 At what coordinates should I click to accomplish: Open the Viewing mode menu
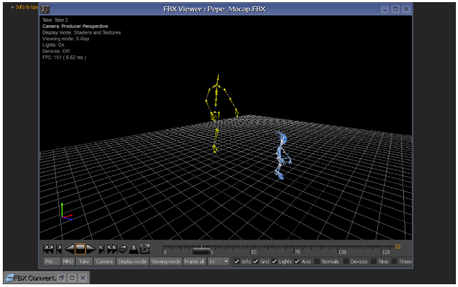[166, 261]
